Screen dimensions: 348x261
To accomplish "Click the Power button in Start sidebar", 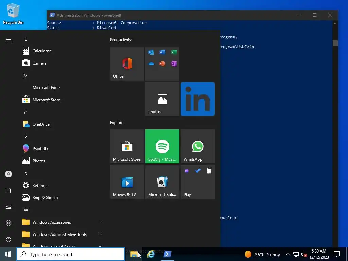I will click(8, 239).
